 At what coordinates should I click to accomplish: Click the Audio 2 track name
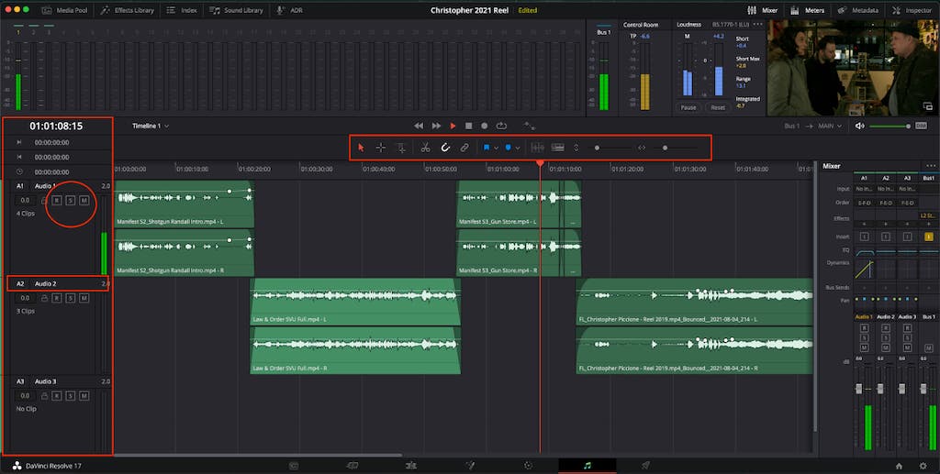[x=46, y=283]
